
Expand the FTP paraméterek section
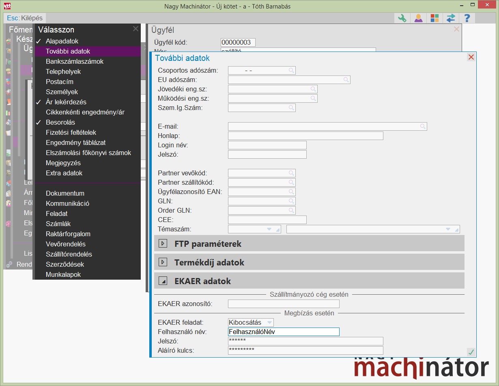163,244
